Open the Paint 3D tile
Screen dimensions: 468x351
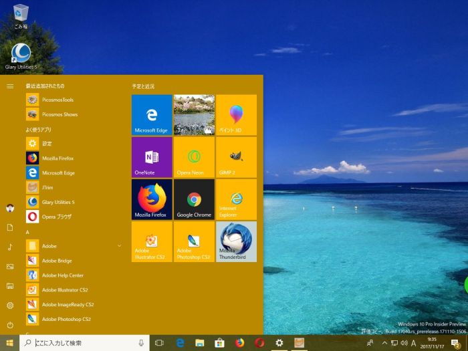236,115
